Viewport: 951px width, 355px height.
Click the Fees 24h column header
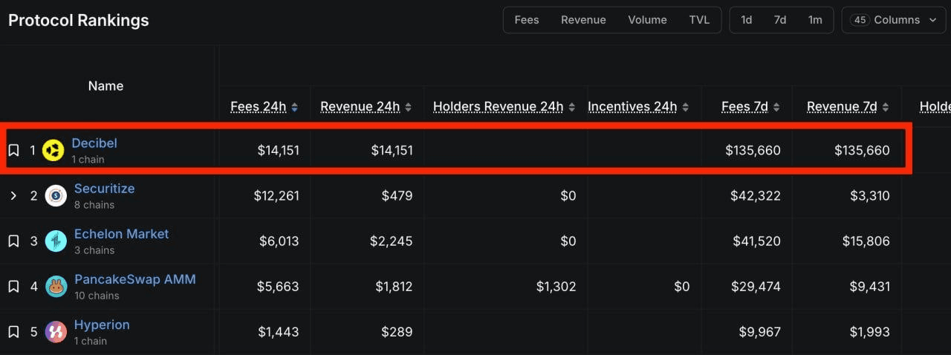pyautogui.click(x=258, y=107)
